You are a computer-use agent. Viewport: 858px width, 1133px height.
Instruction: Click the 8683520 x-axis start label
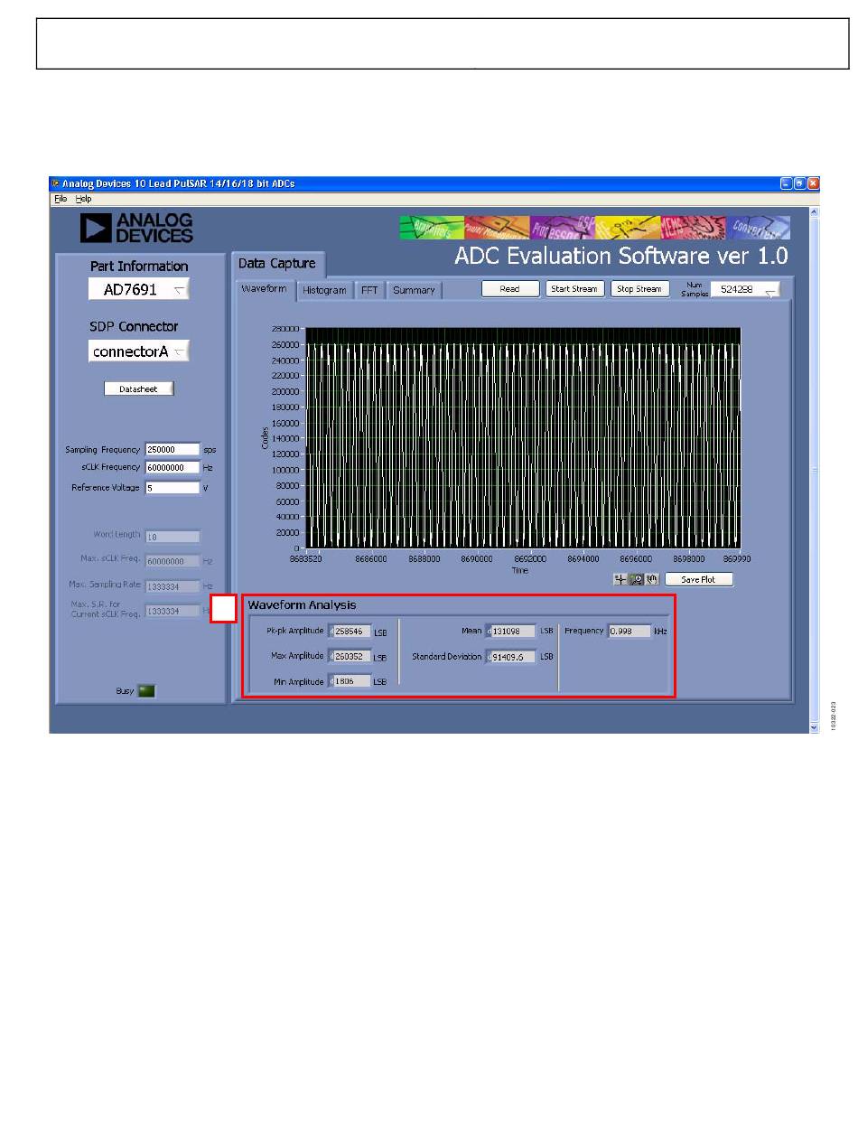[306, 559]
